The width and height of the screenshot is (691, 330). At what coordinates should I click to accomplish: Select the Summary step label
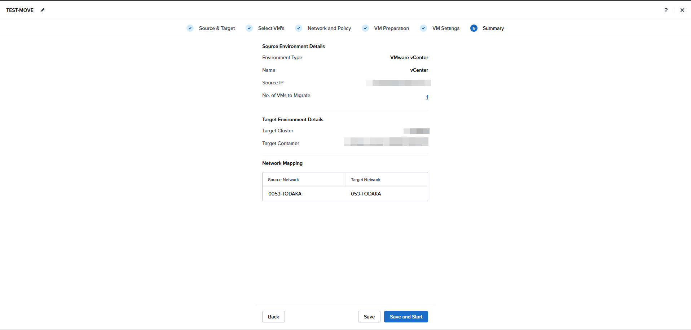coord(493,28)
